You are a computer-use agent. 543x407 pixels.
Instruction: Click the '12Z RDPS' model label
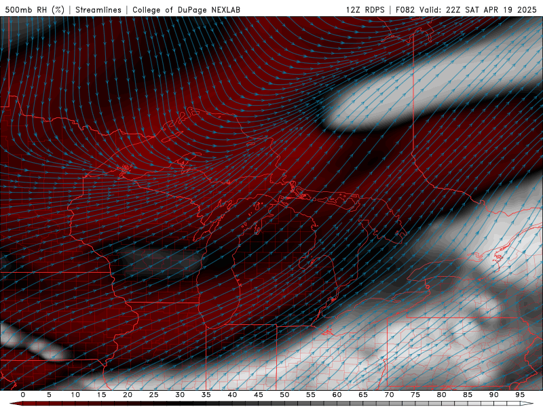click(x=365, y=9)
